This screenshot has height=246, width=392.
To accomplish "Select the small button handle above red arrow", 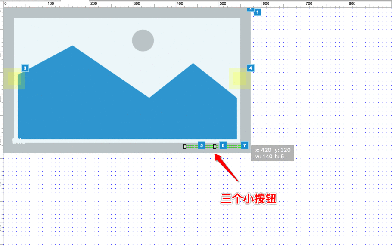I will tap(215, 147).
